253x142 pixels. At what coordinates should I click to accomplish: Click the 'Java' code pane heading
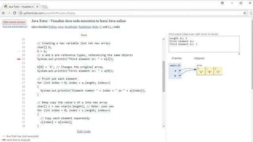click(84, 35)
